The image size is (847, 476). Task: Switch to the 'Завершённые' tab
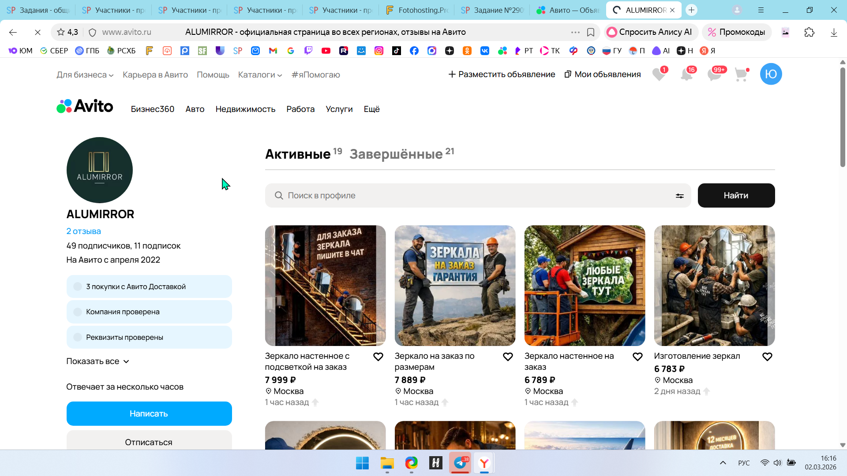396,154
